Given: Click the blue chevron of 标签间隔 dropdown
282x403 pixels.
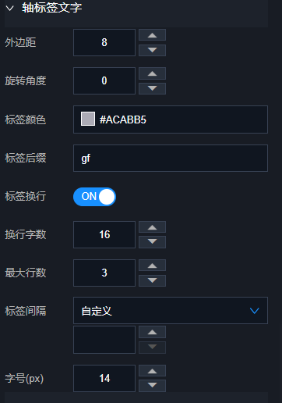Looking at the screenshot, I should pos(254,311).
